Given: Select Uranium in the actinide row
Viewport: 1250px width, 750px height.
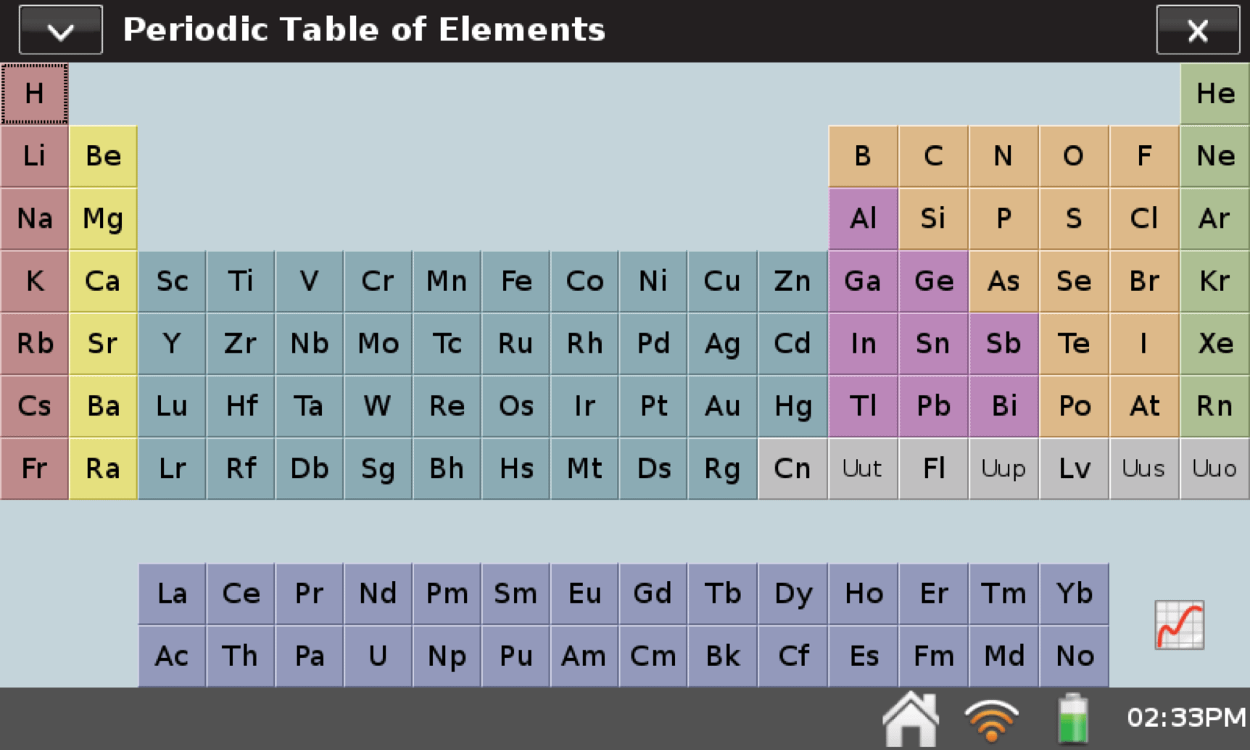Looking at the screenshot, I should [378, 656].
